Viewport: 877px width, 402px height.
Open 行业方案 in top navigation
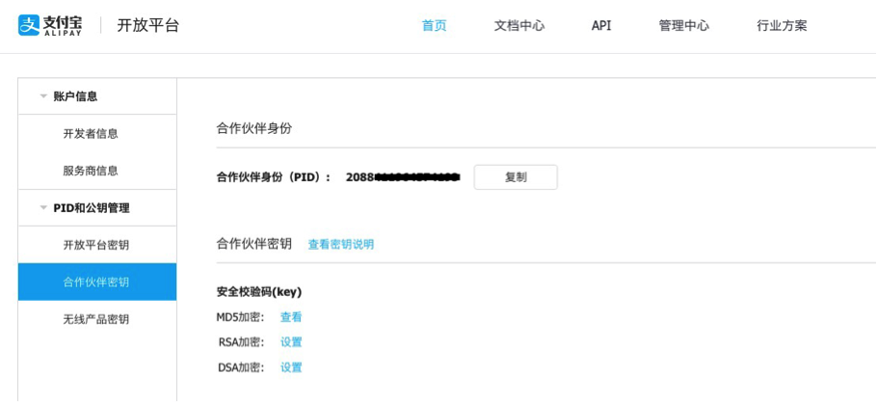pyautogui.click(x=783, y=26)
